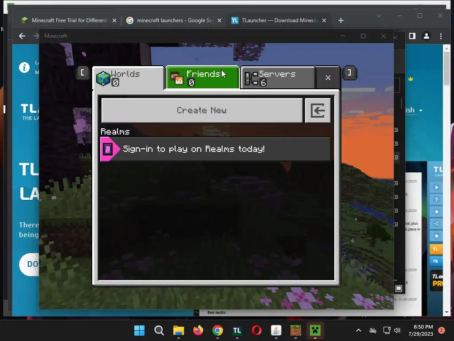
Task: Click the question mark icon in TLauncher sidebar
Action: click(436, 200)
